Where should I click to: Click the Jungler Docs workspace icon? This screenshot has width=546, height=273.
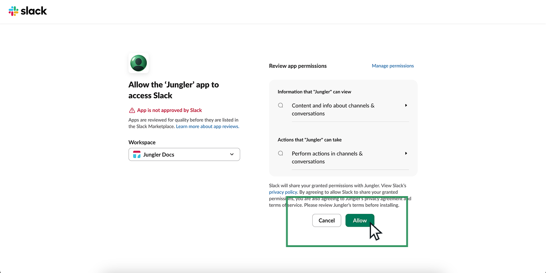coord(136,154)
